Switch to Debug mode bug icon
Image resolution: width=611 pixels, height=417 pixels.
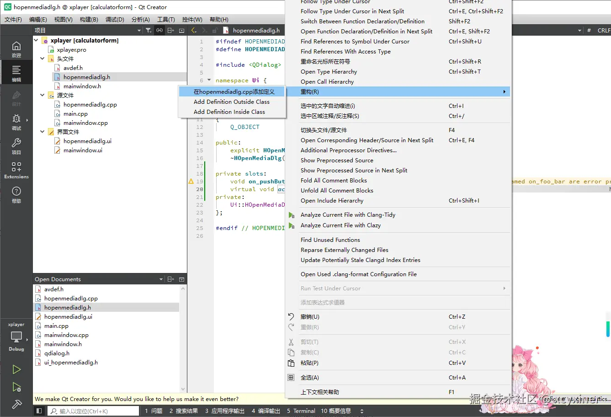point(16,122)
